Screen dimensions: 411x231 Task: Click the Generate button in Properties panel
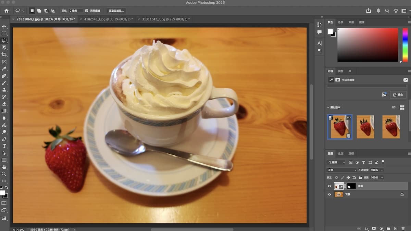coord(398,94)
